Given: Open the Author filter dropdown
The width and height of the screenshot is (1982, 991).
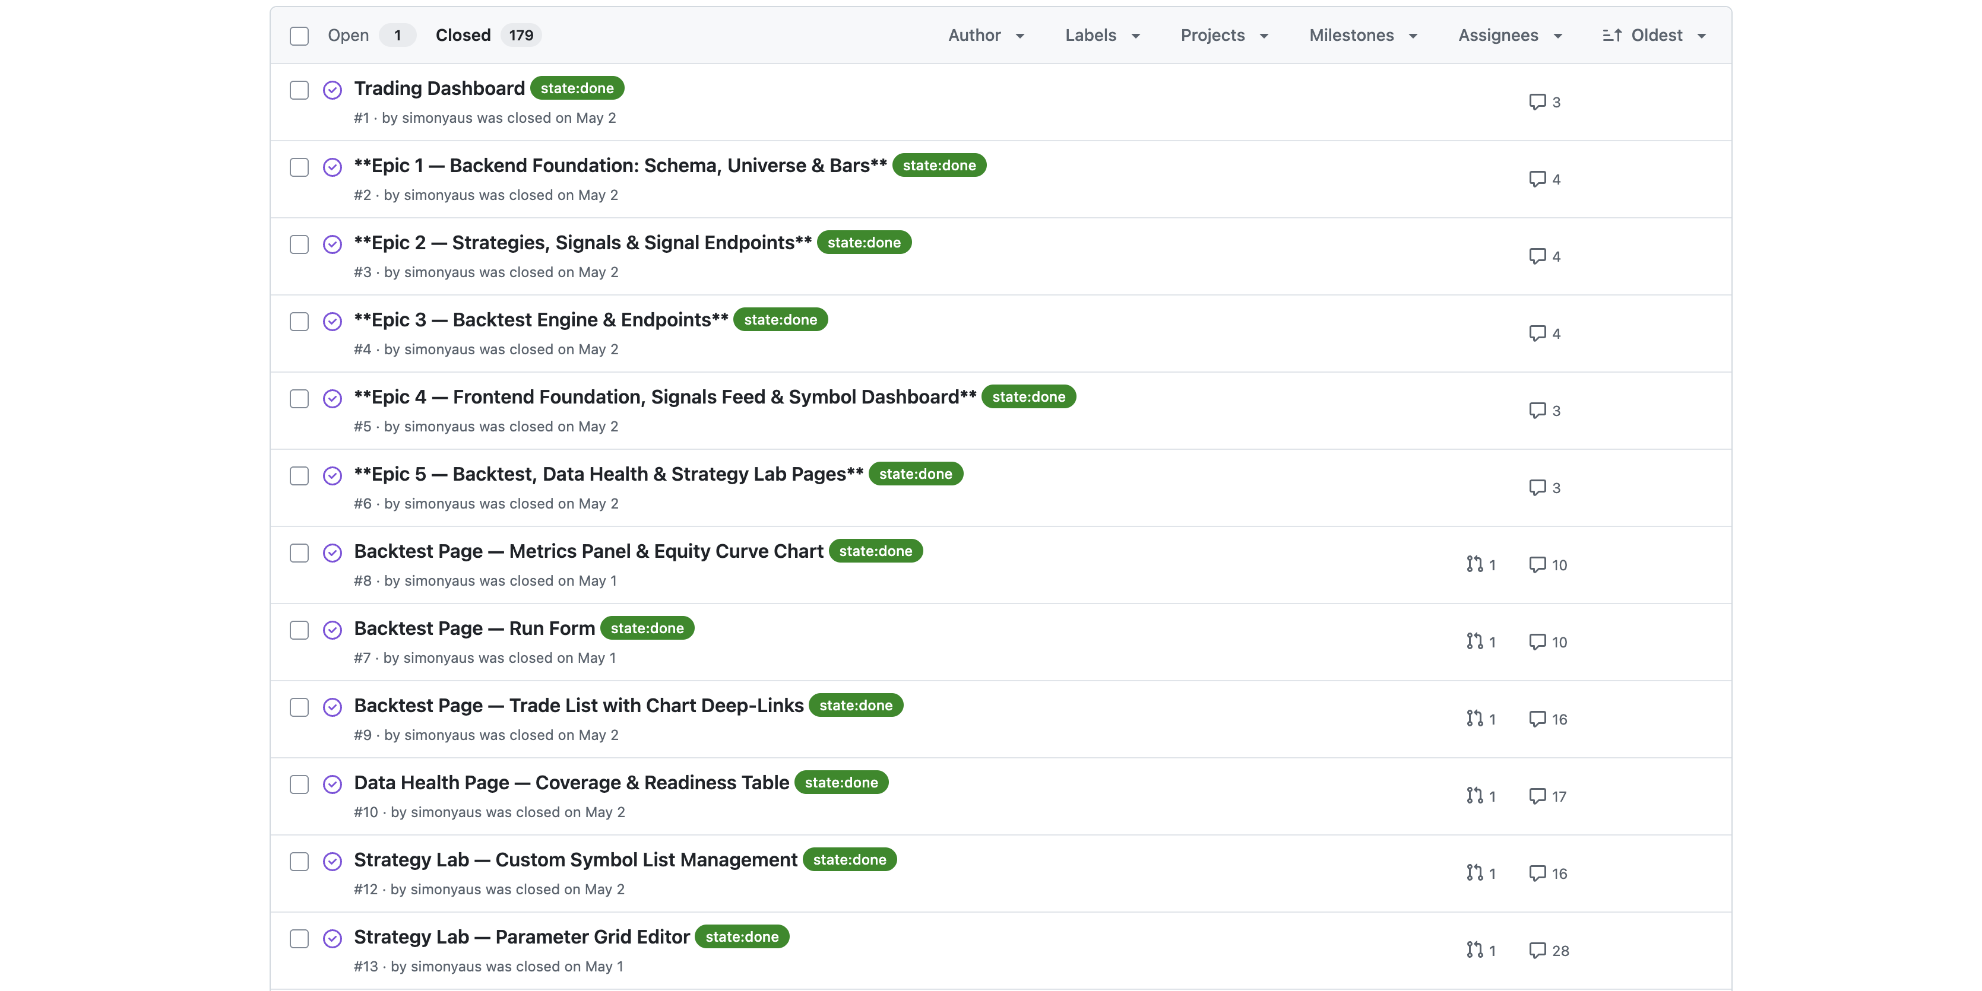Looking at the screenshot, I should point(986,36).
